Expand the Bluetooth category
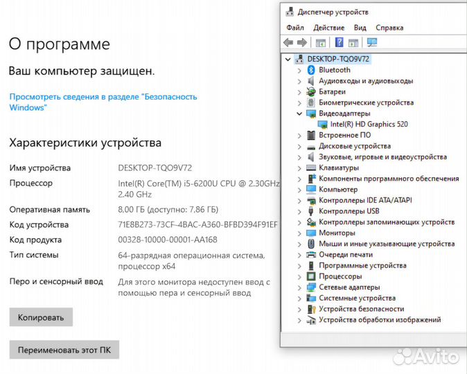This screenshot has width=467, height=374. click(299, 70)
